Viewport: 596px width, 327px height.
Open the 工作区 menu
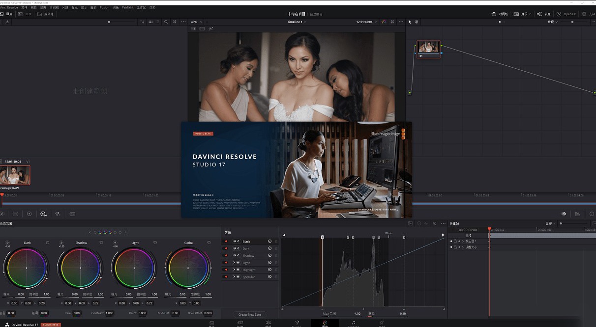[x=141, y=7]
